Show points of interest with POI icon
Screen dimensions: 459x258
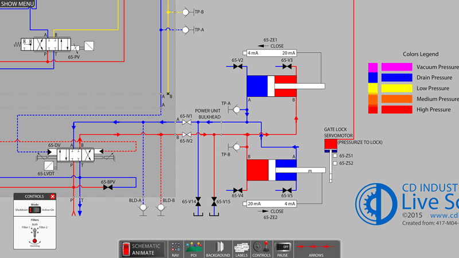point(194,249)
